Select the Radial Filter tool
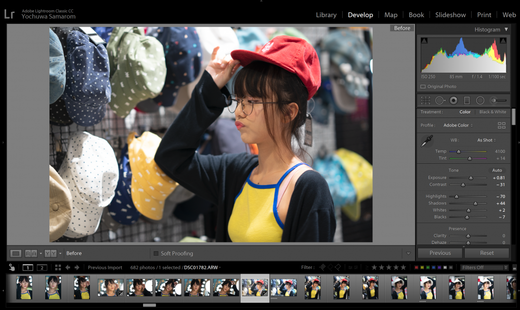Screen dimensions: 520x310 pyautogui.click(x=480, y=100)
